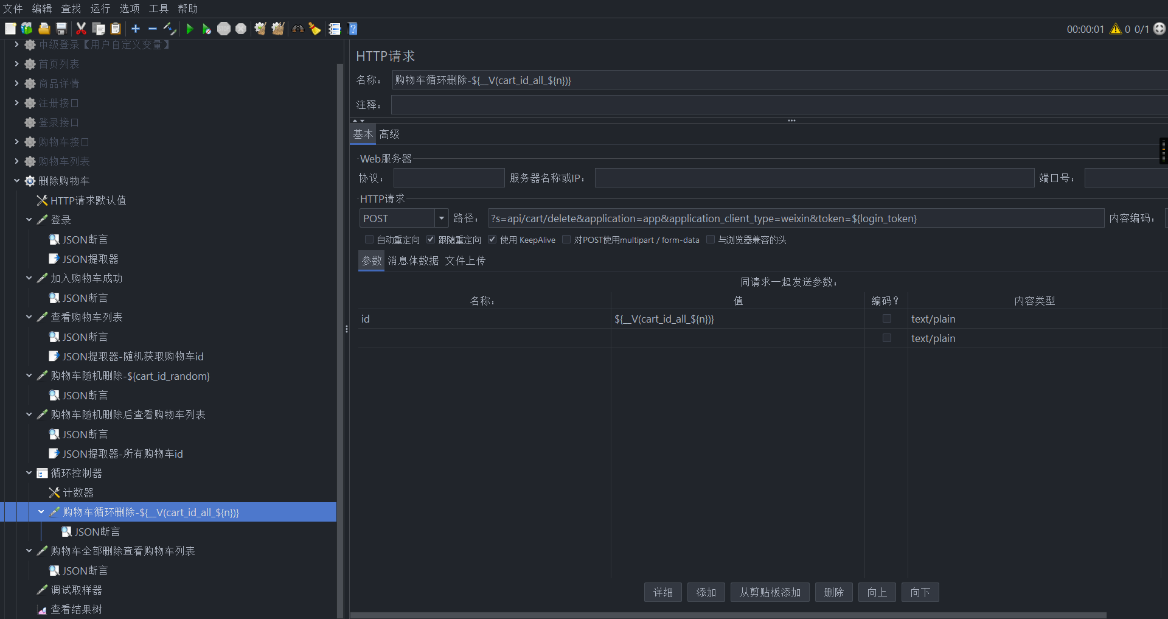
Task: Click the Paste clipboard icon
Action: click(116, 29)
